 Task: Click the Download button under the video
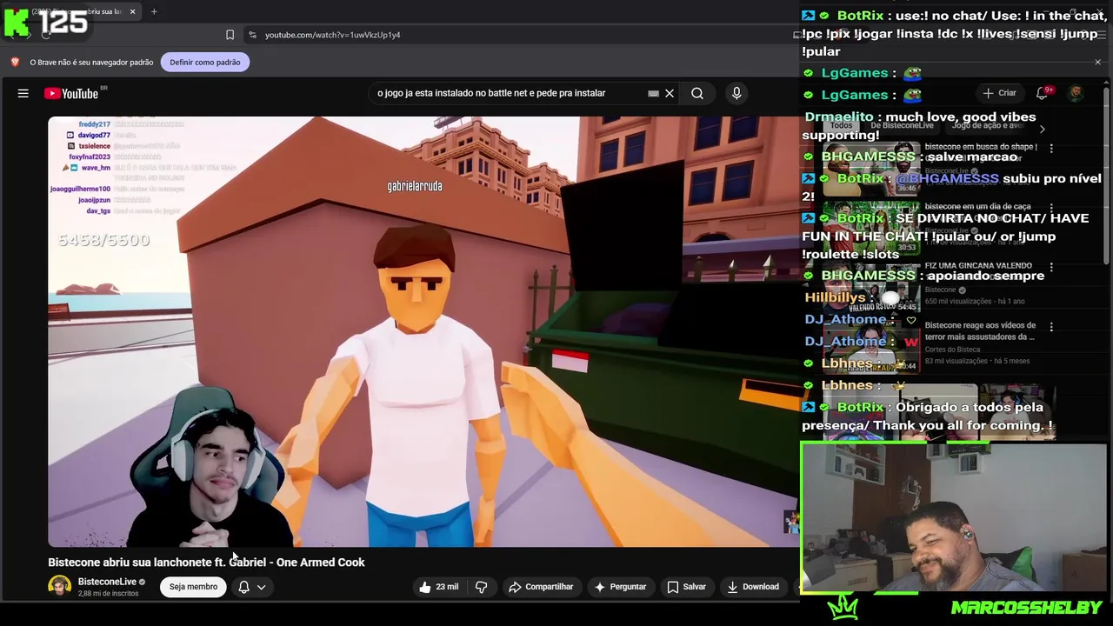click(753, 587)
